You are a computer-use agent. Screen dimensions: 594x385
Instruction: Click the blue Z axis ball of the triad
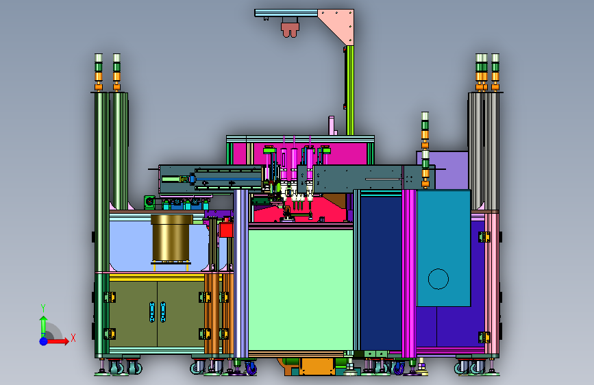tap(44, 341)
